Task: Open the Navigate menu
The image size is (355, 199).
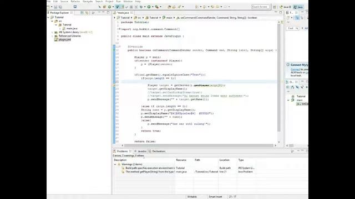Action: click(88, 1)
